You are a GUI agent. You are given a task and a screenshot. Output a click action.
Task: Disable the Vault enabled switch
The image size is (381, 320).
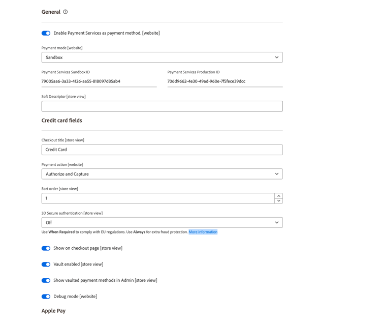(x=46, y=265)
